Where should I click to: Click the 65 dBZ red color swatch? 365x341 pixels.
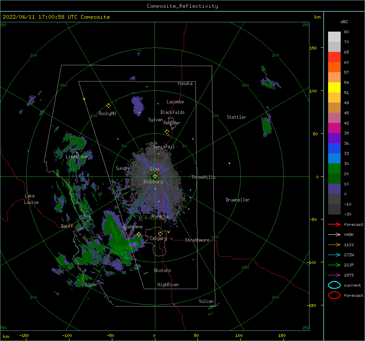tap(334, 57)
